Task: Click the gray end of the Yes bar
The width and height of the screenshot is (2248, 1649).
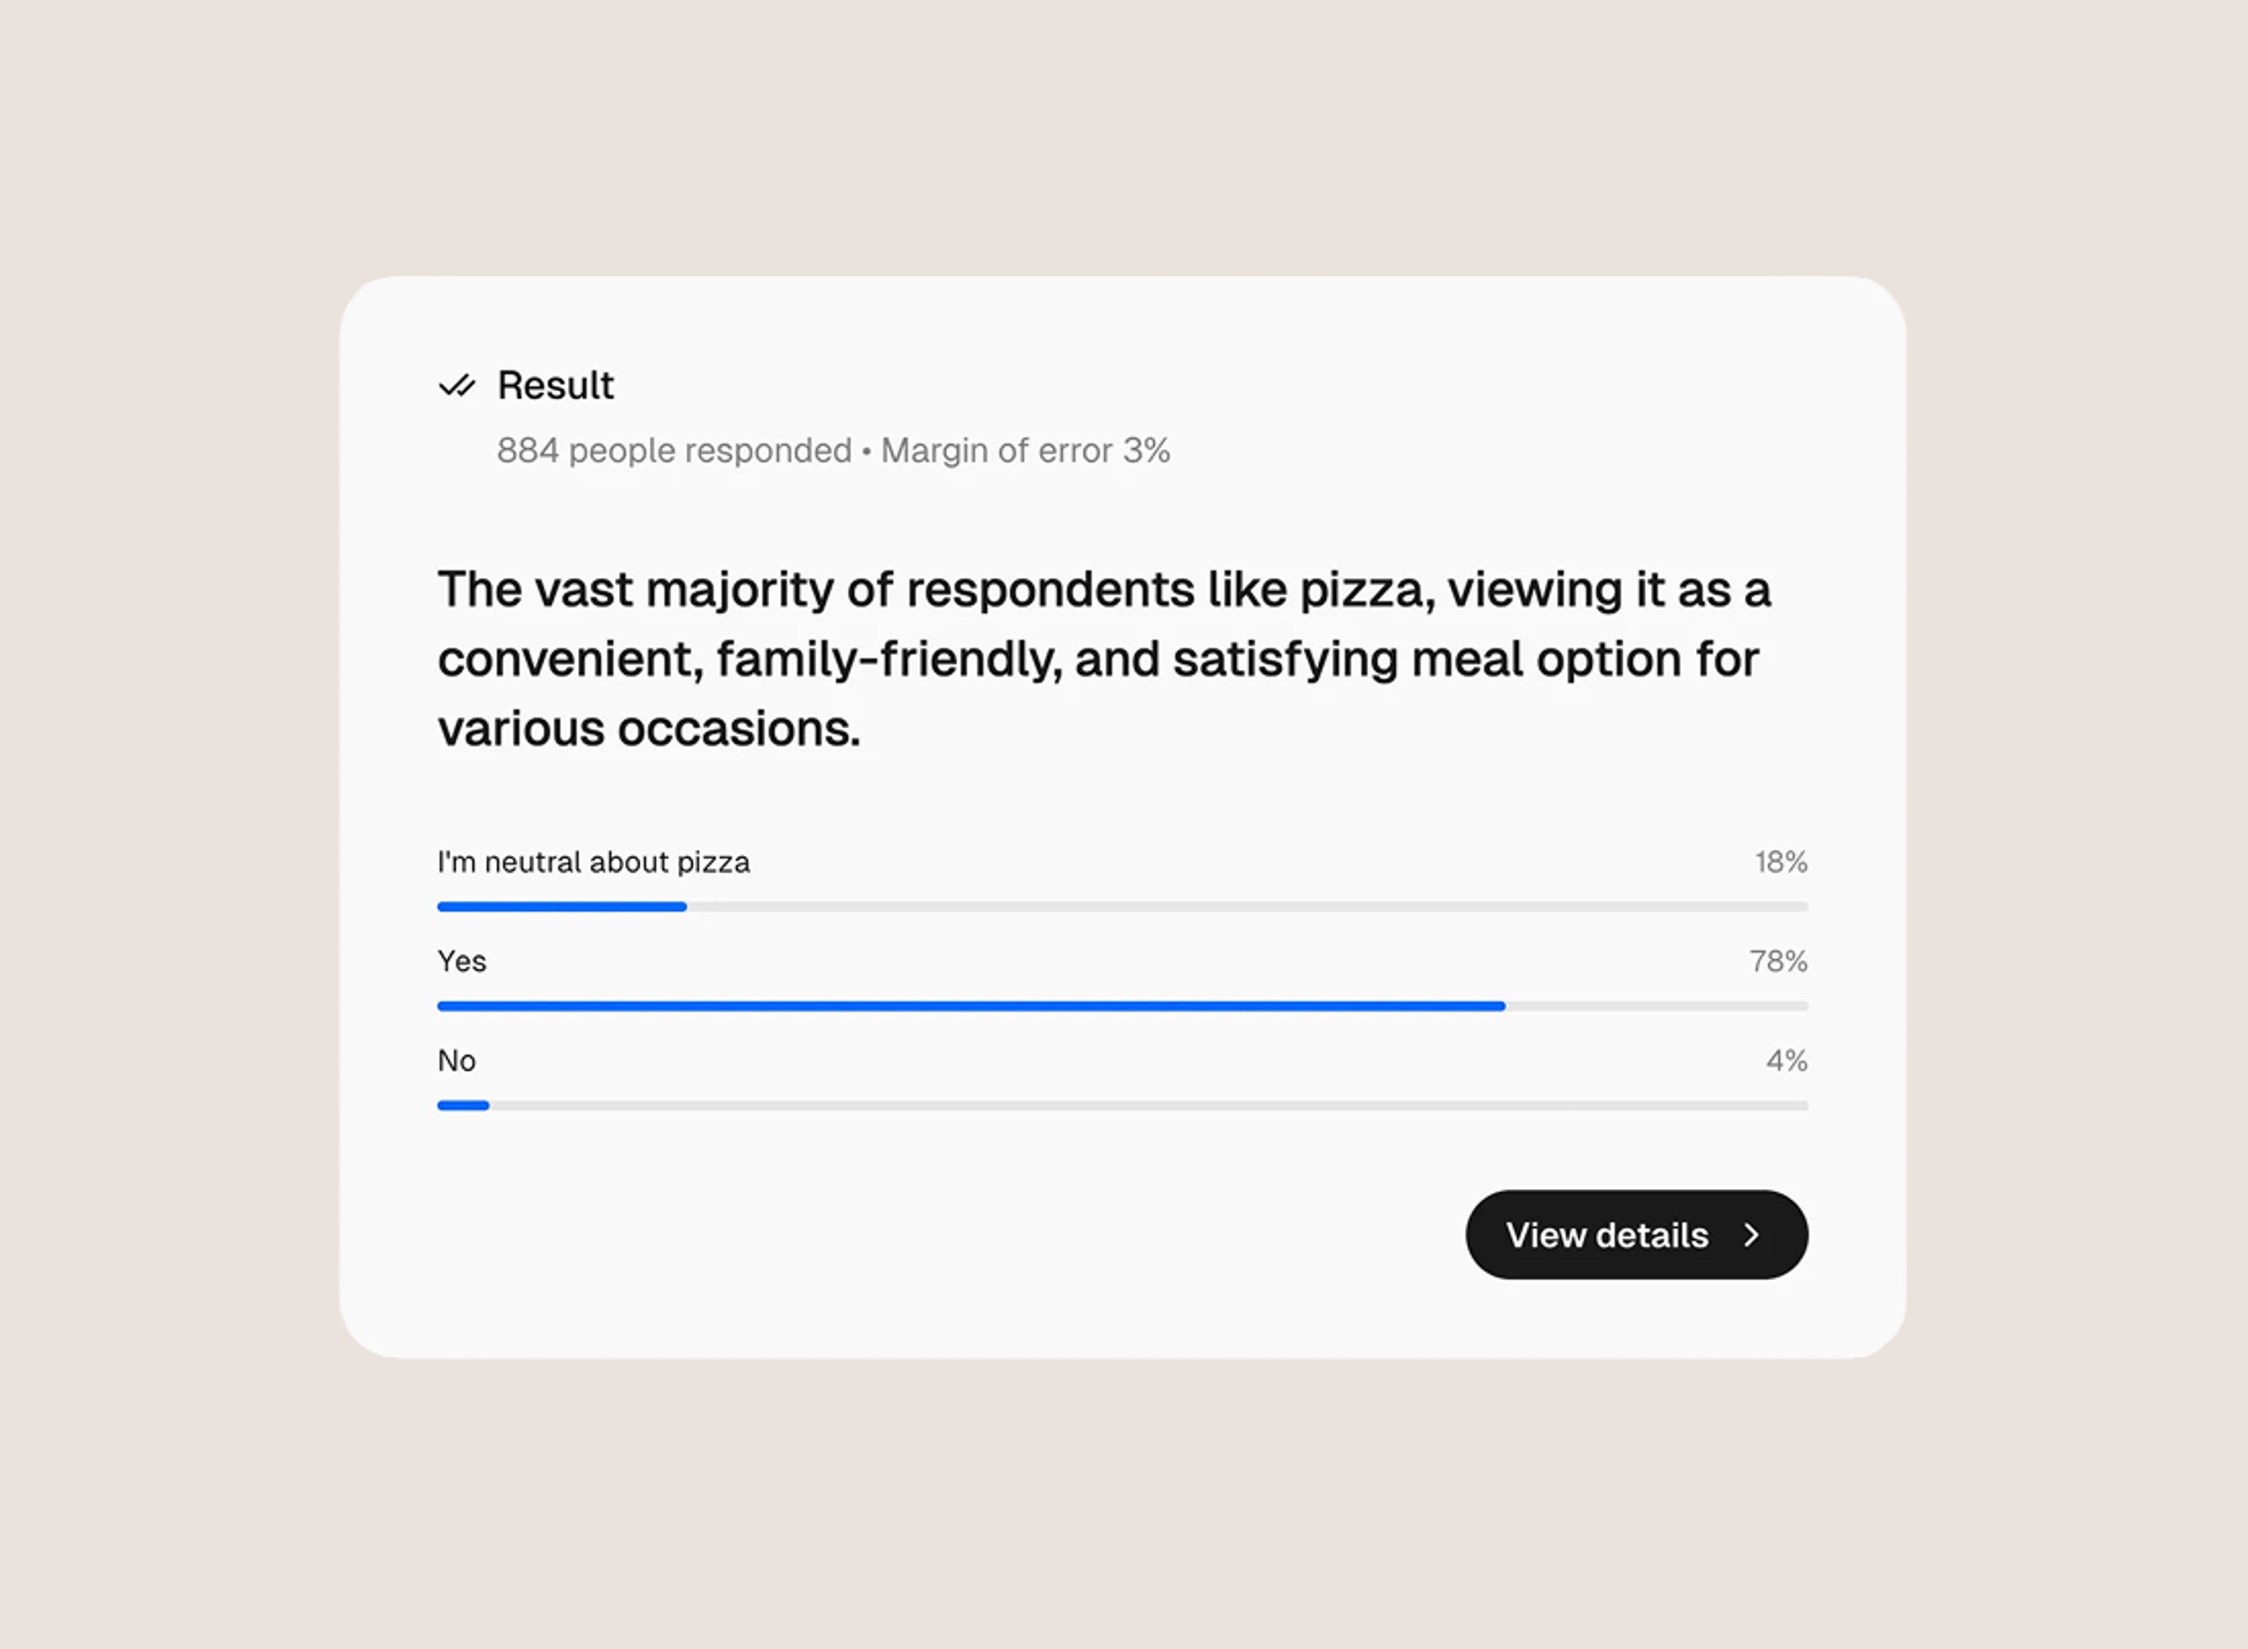Action: 1657,1006
